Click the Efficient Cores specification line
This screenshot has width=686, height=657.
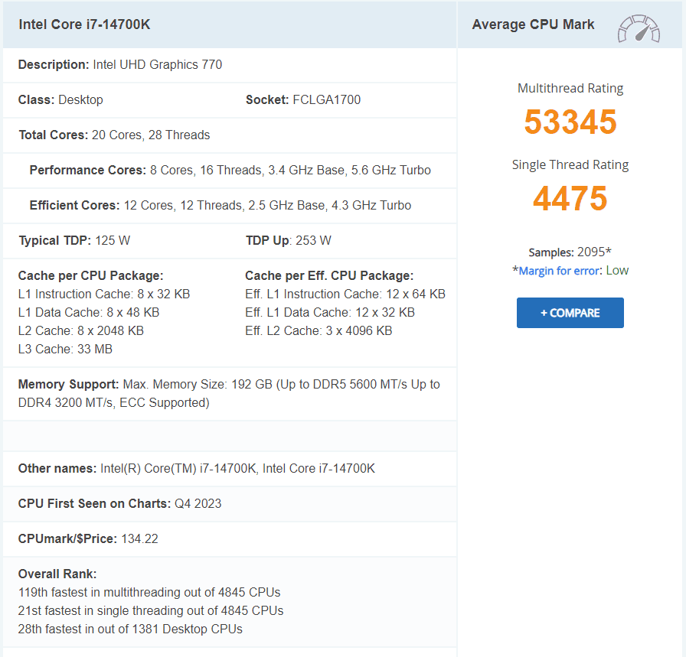coord(220,206)
